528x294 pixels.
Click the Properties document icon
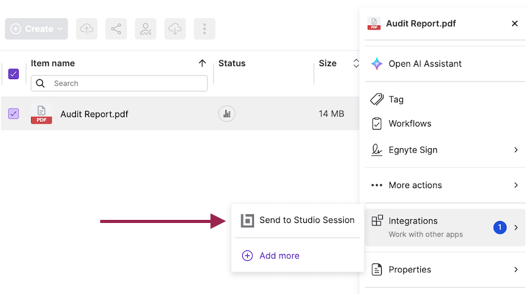click(x=377, y=270)
